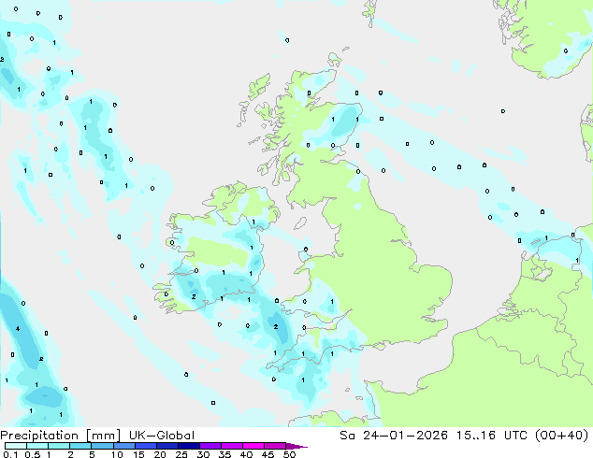Select the 35–40 mm violet legend swatch
This screenshot has width=593, height=458.
click(231, 446)
